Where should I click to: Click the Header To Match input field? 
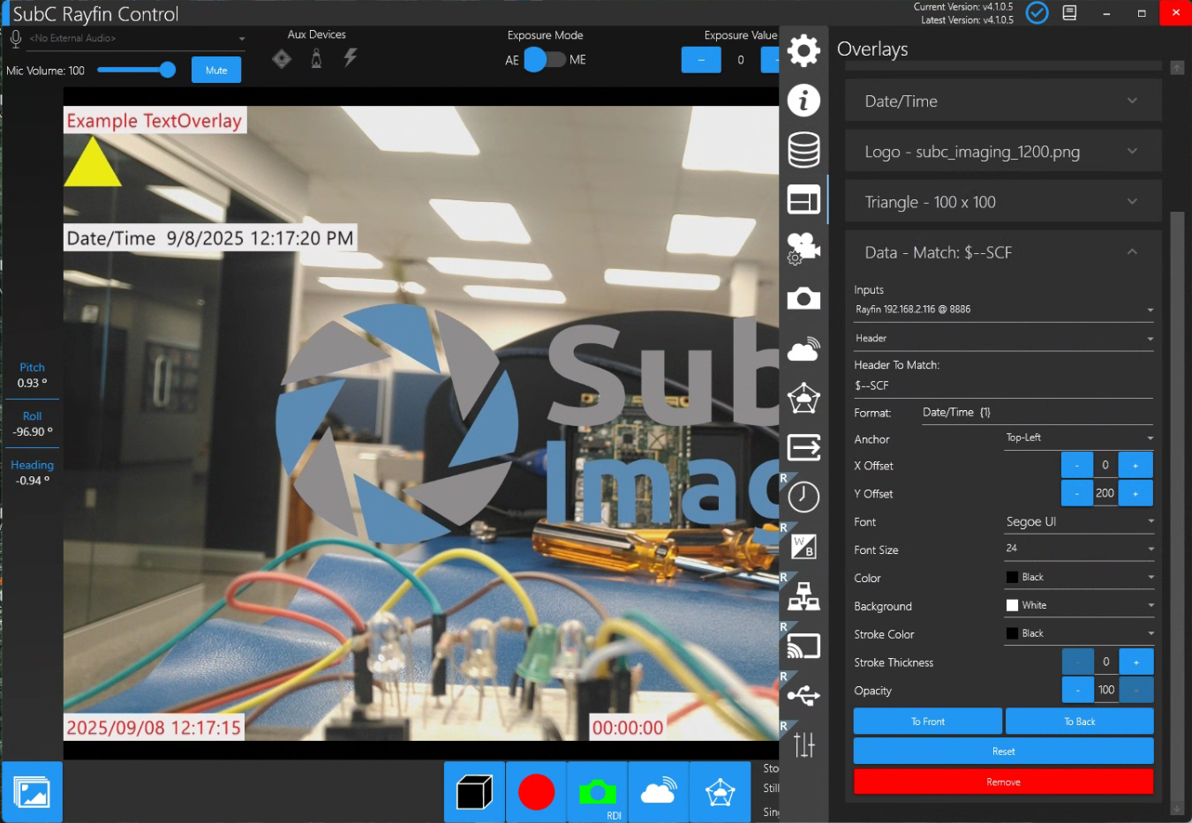pyautogui.click(x=1002, y=386)
